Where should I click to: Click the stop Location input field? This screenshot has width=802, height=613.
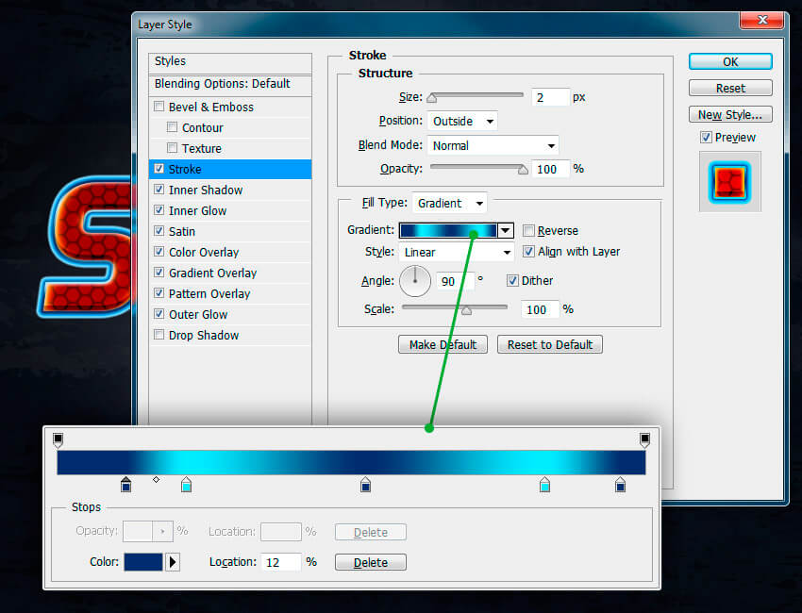(281, 562)
